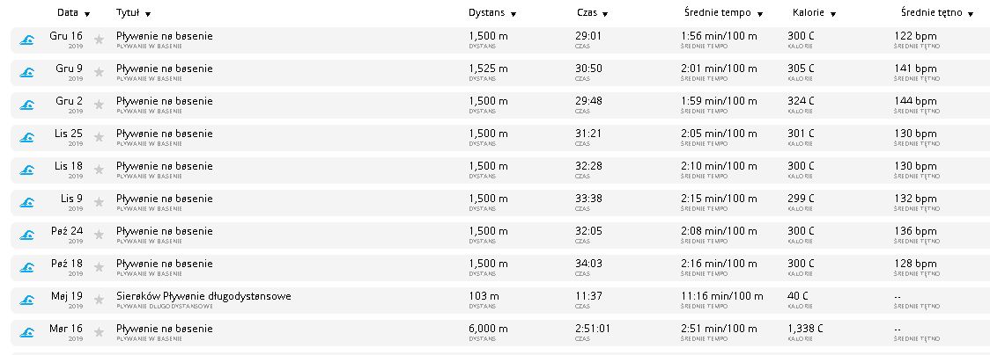This screenshot has height=355, width=990.
Task: Toggle favorite star for Gru 16 swim
Action: (x=99, y=40)
